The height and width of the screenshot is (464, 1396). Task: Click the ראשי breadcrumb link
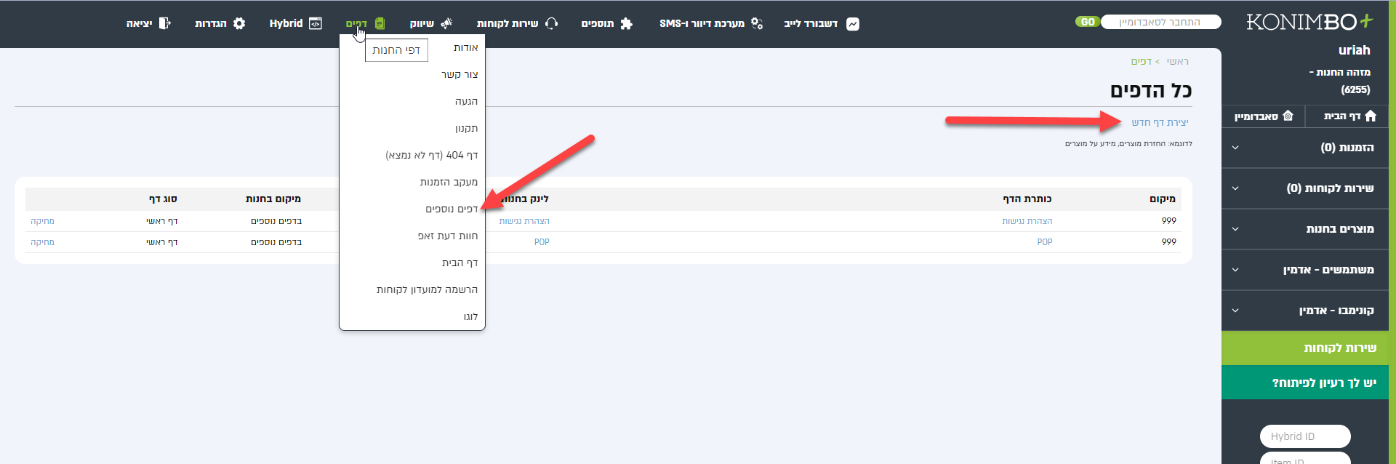1178,62
